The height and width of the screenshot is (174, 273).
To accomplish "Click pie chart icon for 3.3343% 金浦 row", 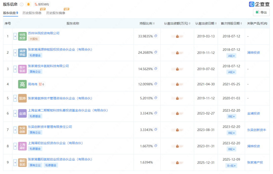I will point(156,113).
